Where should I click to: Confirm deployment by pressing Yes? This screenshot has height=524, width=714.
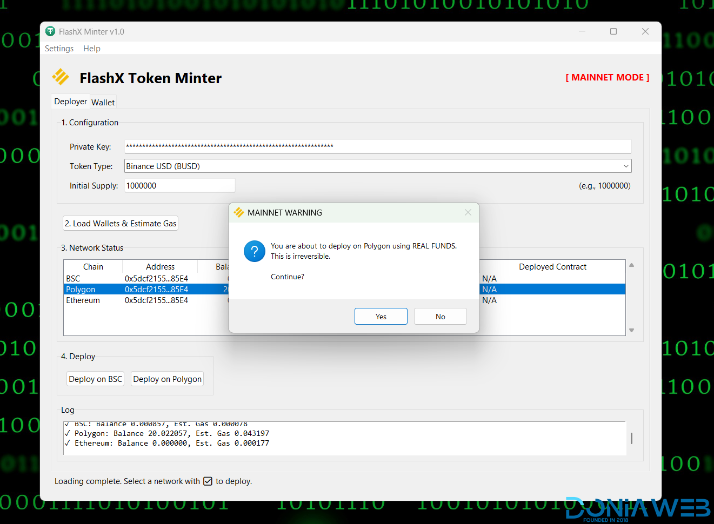tap(381, 317)
